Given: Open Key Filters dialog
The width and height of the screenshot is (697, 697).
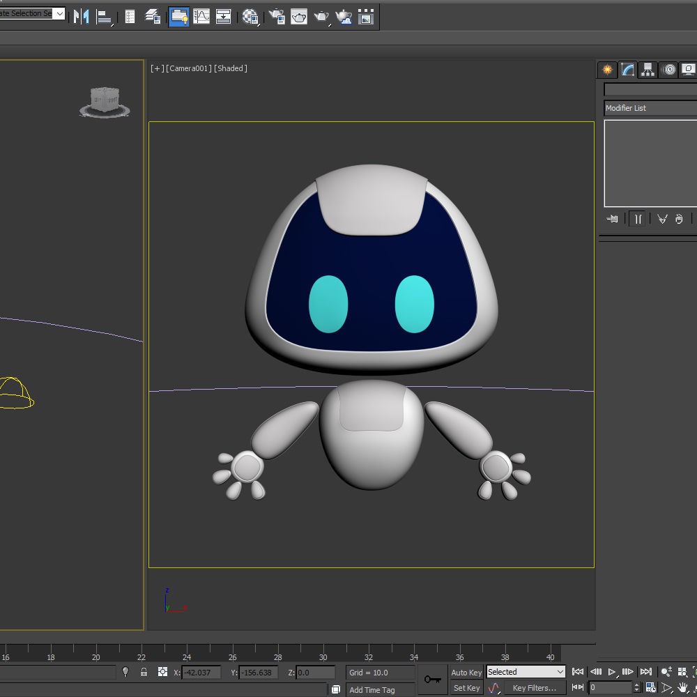Looking at the screenshot, I should coord(534,688).
